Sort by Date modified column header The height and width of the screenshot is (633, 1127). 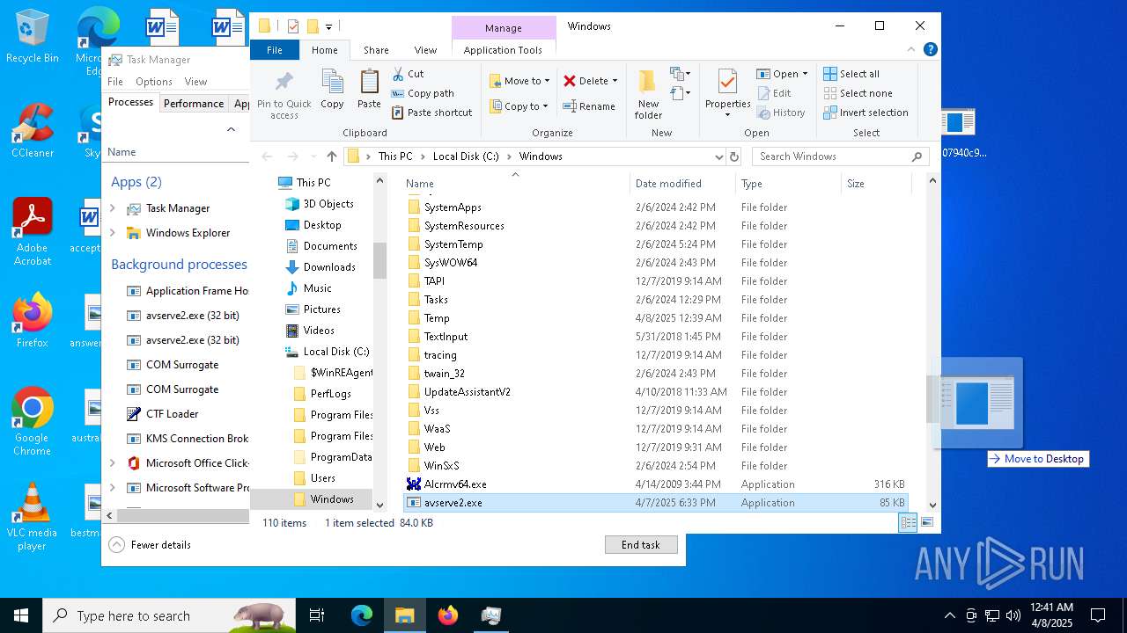click(x=682, y=184)
